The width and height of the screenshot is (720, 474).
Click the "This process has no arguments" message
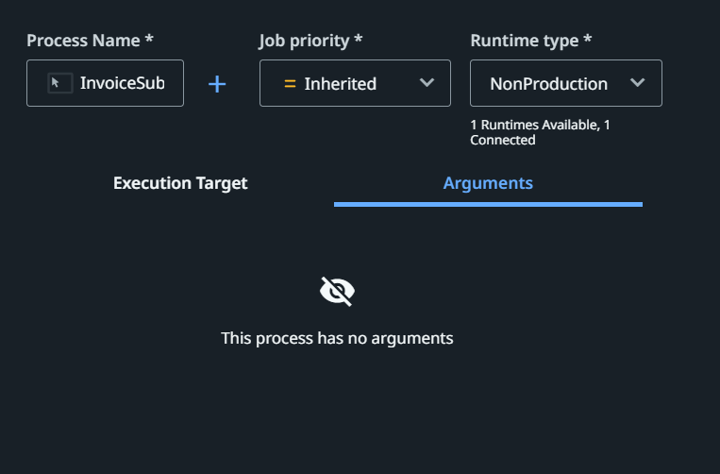click(337, 339)
